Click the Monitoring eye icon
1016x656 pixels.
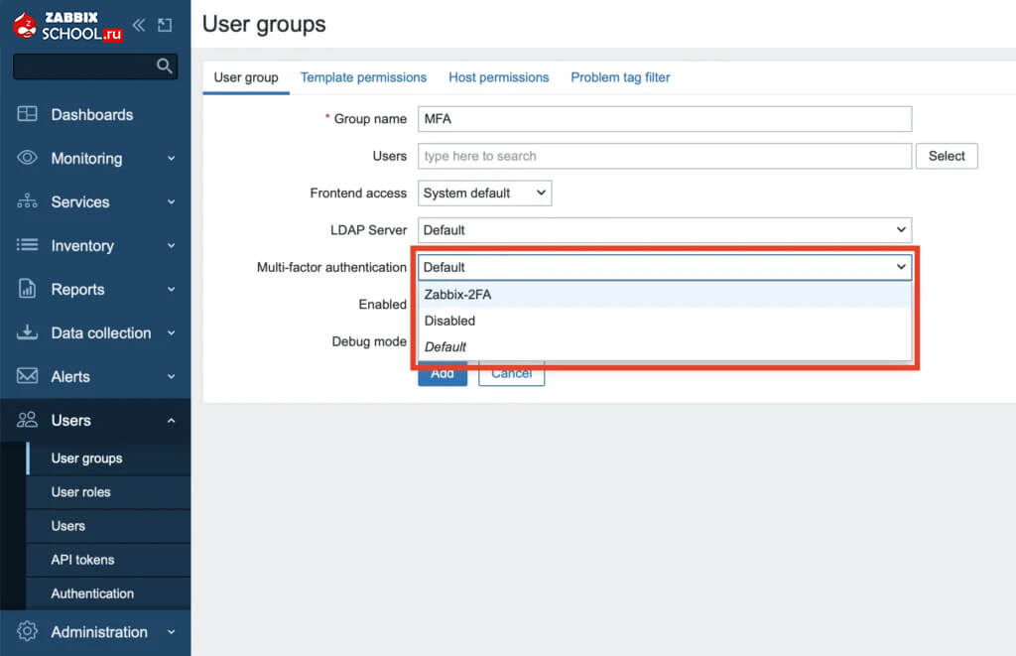click(x=27, y=158)
